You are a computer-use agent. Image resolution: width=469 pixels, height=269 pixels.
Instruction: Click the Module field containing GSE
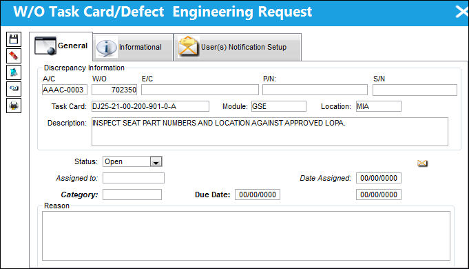tap(279, 106)
